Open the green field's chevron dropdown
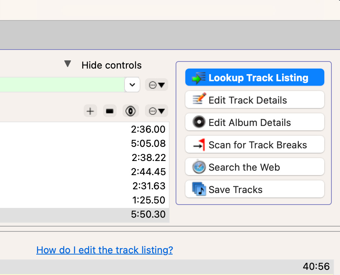This screenshot has width=340, height=275. pyautogui.click(x=132, y=85)
